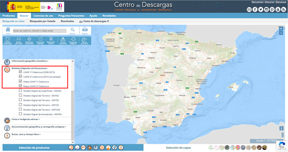The width and height of the screenshot is (288, 152).
Task: Zoom out the map with minus button
Action: coord(281,33)
